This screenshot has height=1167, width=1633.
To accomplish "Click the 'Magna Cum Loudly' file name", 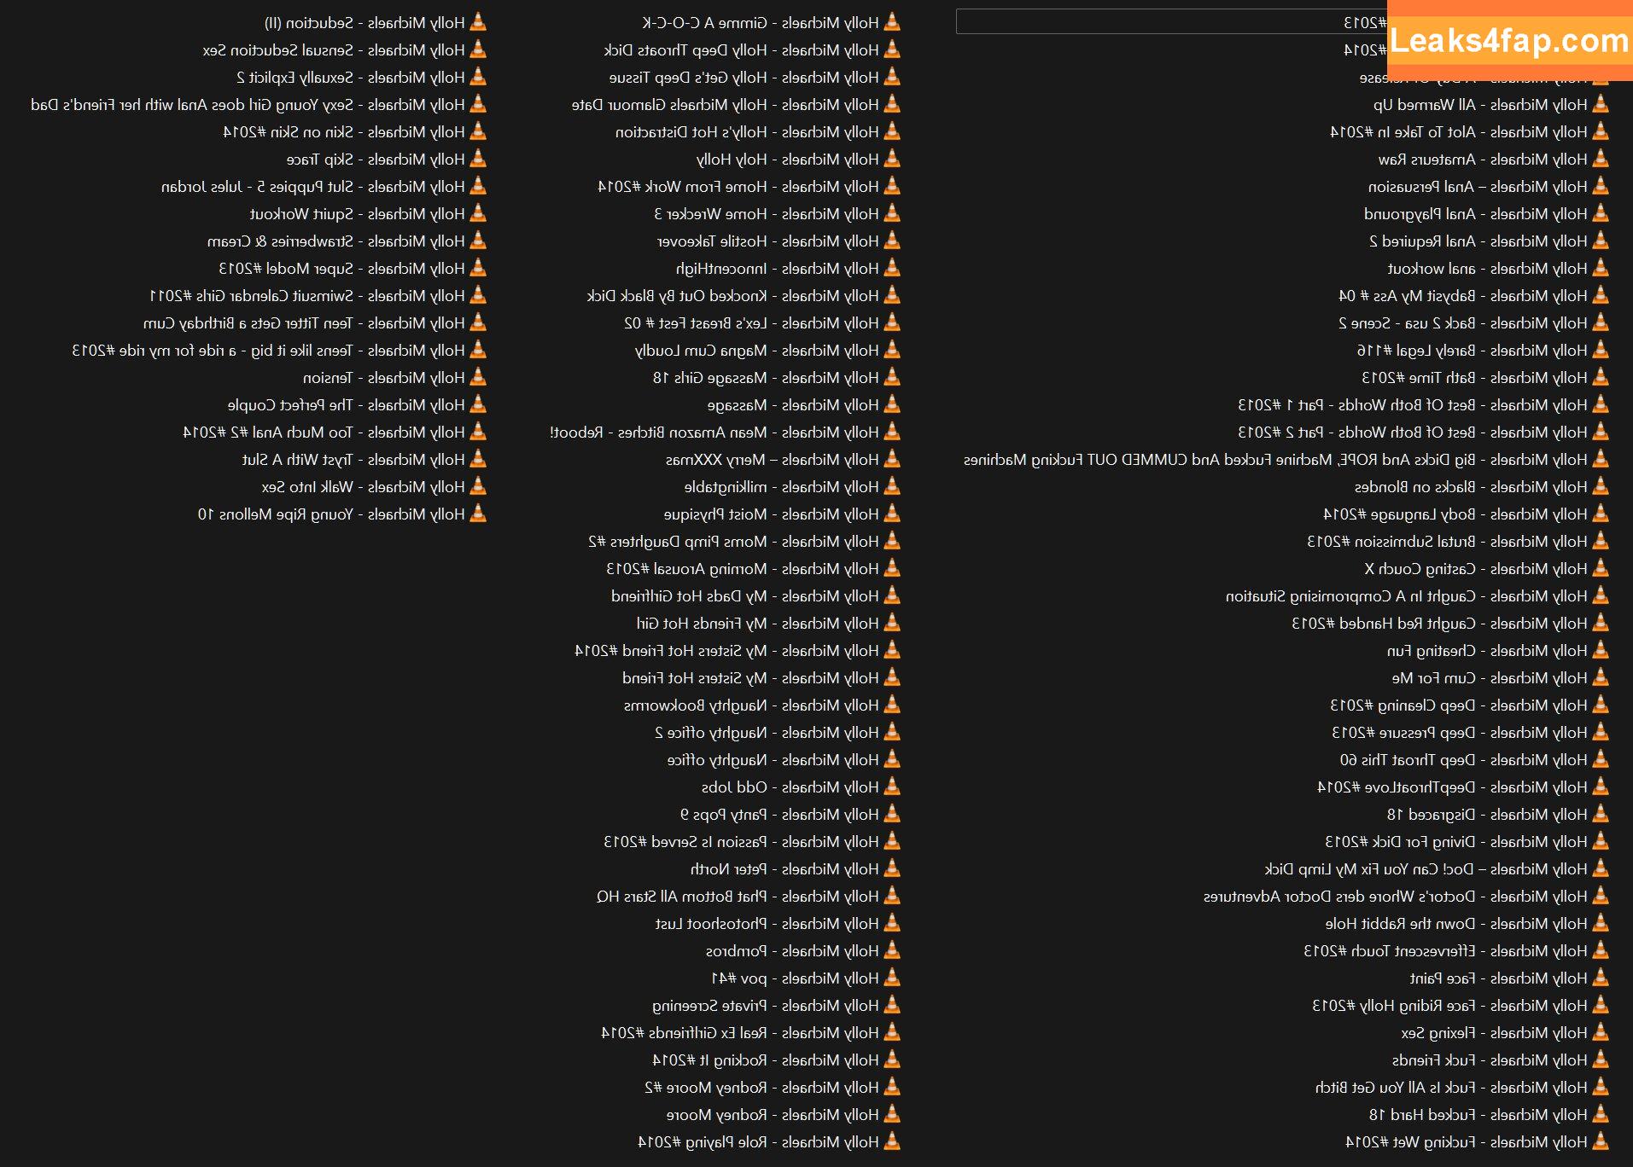I will 701,351.
